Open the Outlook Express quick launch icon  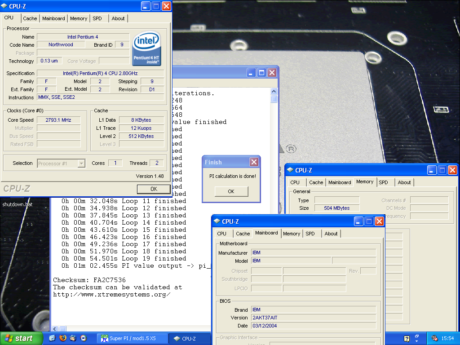(73, 338)
